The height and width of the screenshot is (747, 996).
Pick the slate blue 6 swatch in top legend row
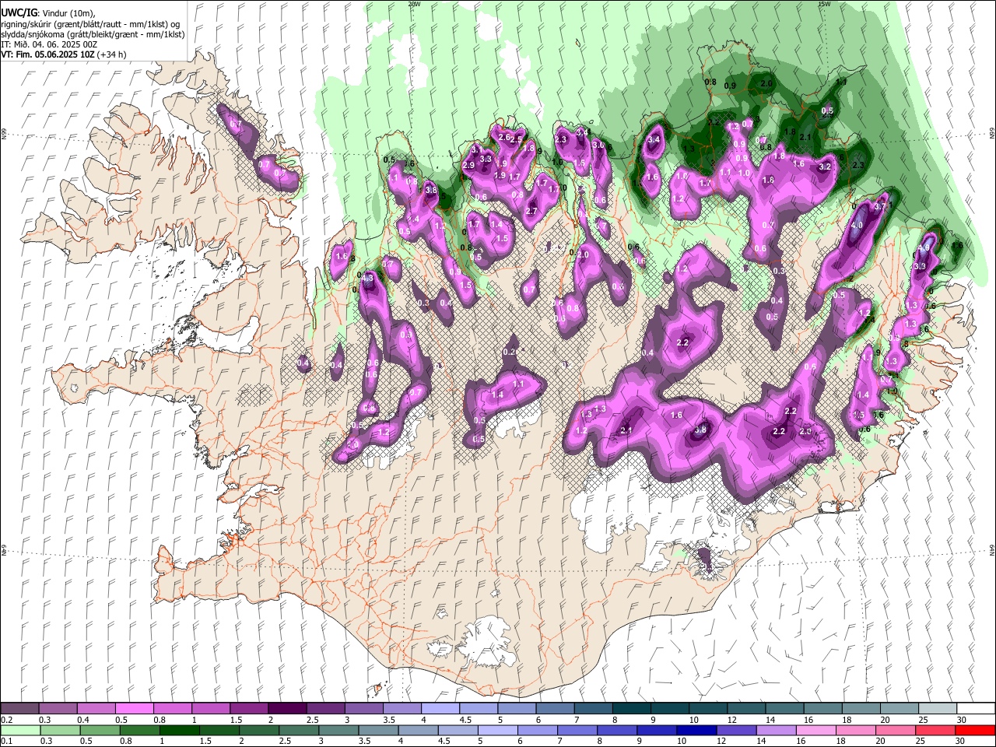pyautogui.click(x=554, y=709)
